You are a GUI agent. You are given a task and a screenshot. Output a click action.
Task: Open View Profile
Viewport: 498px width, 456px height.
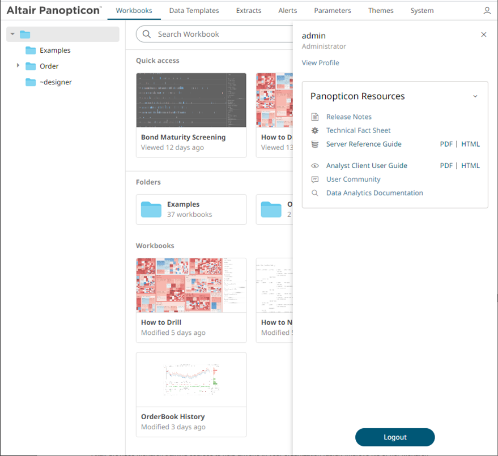(x=320, y=63)
